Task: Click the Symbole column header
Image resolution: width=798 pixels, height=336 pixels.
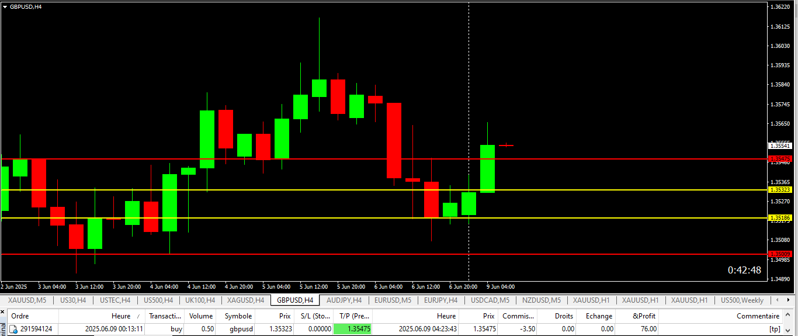Action: 238,316
